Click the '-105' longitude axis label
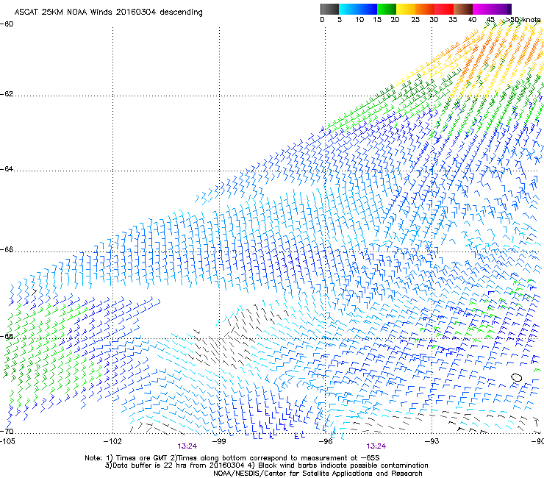Image resolution: width=544 pixels, height=478 pixels. (7, 441)
